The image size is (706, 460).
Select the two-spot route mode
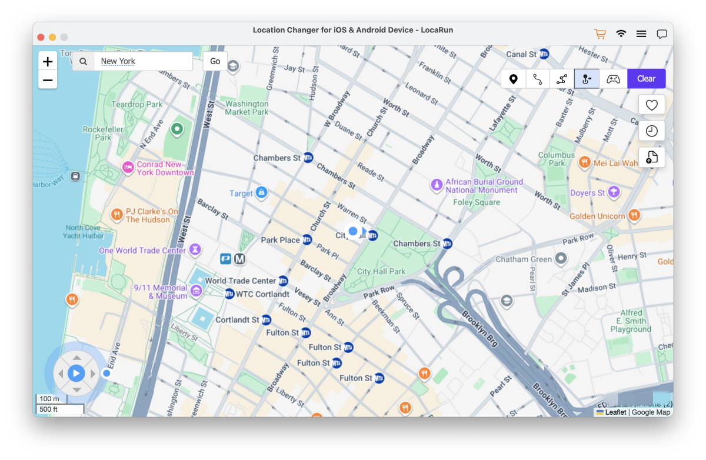538,79
